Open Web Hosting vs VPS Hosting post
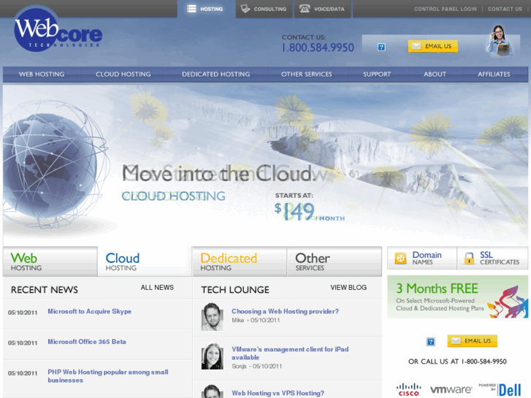The height and width of the screenshot is (398, 531). 278,394
